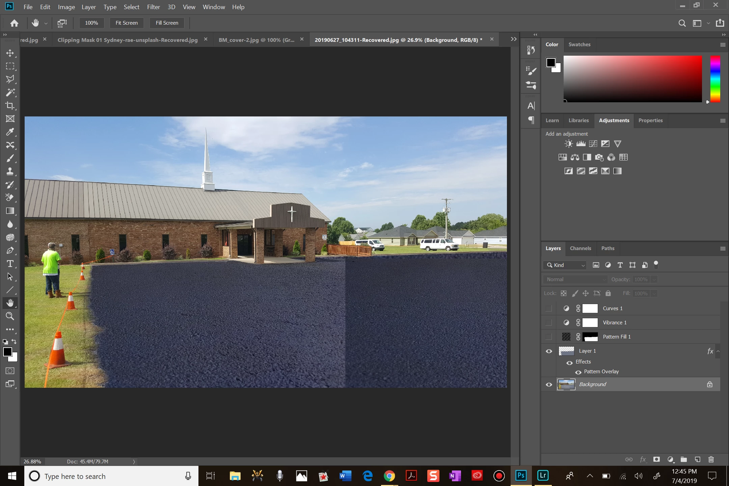Select the Horizontal Type tool
Viewport: 729px width, 486px height.
click(10, 264)
